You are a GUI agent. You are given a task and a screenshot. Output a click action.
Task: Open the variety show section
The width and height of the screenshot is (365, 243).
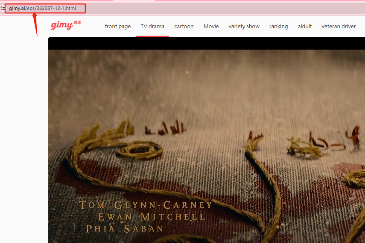coord(244,27)
